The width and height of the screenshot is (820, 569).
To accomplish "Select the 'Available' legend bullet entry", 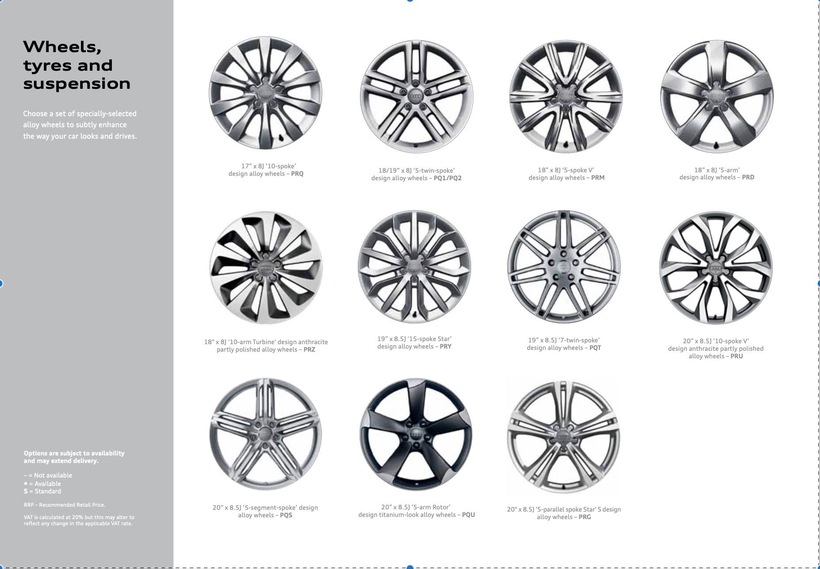I will pyautogui.click(x=42, y=483).
